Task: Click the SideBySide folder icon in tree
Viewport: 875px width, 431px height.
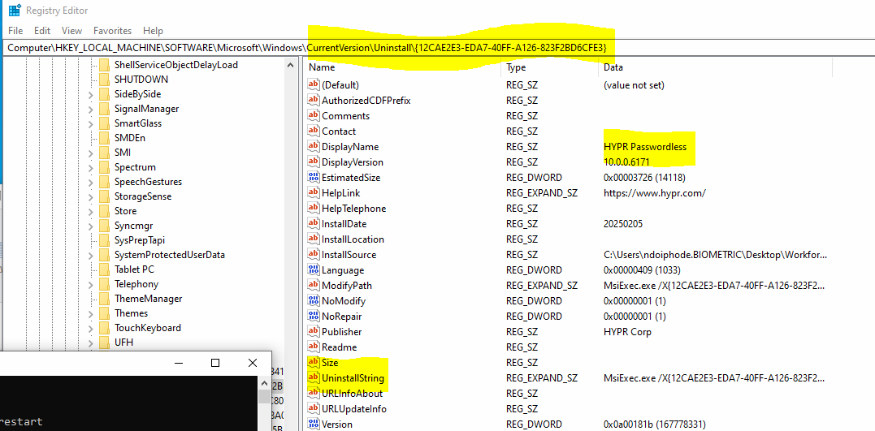Action: coord(104,93)
